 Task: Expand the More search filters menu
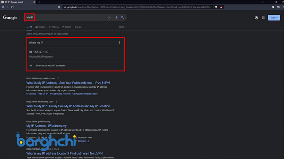[x=78, y=27]
